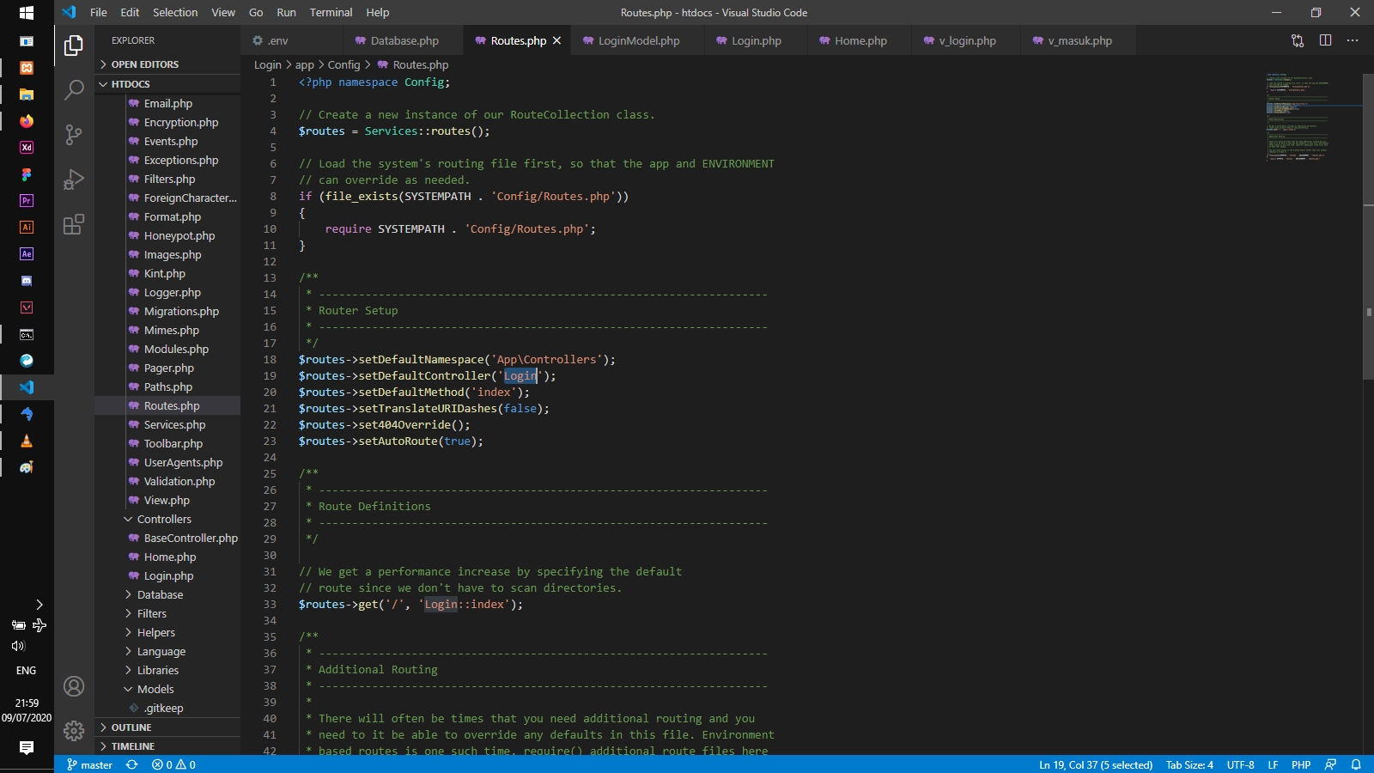Open the Run and Debug view

tap(74, 179)
